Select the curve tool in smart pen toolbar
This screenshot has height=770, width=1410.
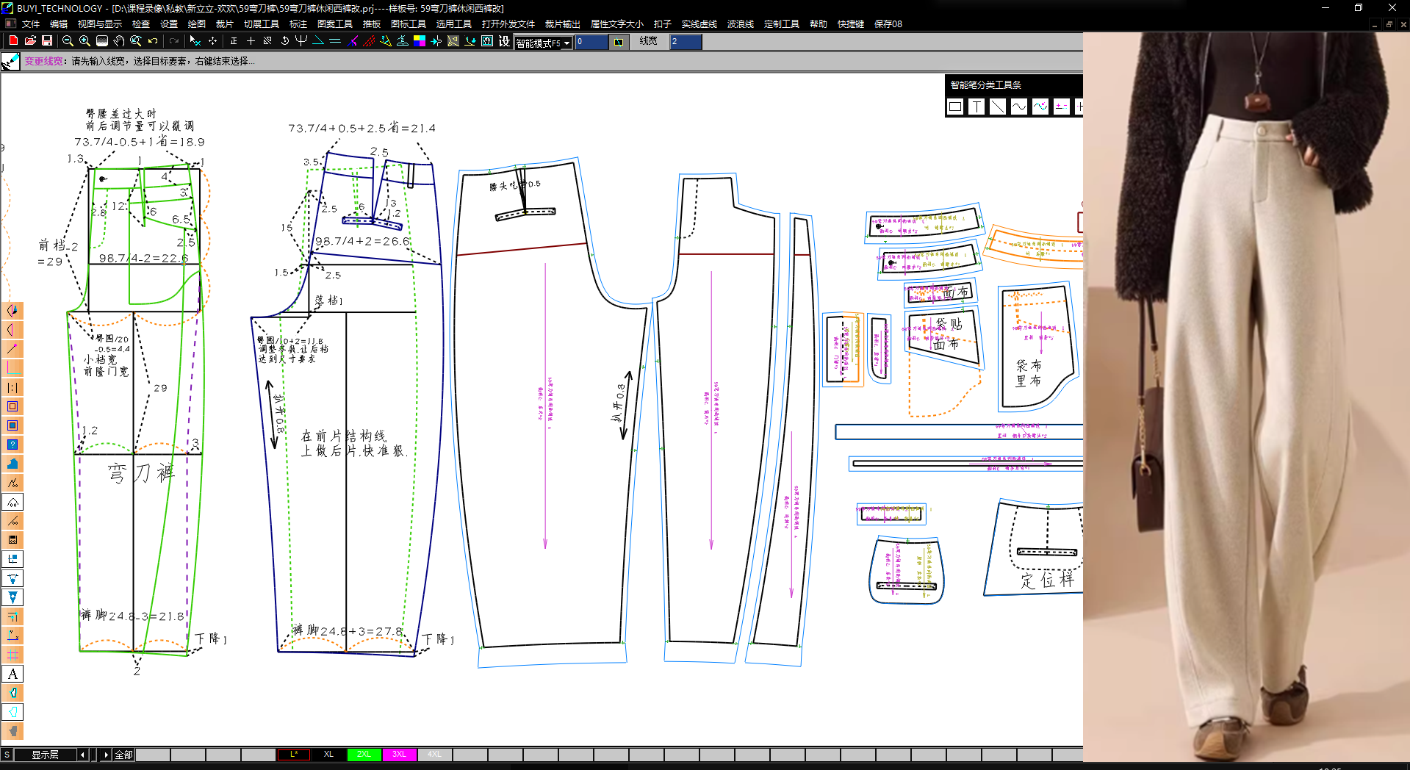[1018, 107]
